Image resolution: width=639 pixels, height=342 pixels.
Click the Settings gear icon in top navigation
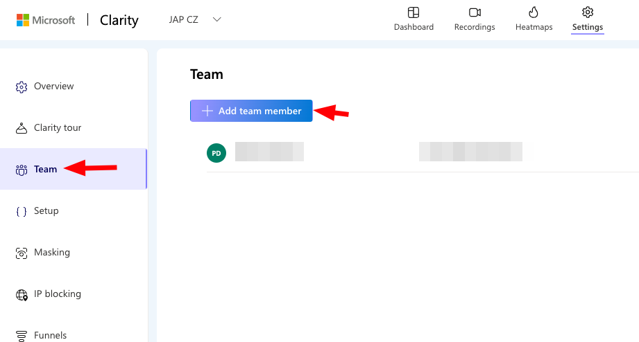tap(587, 12)
